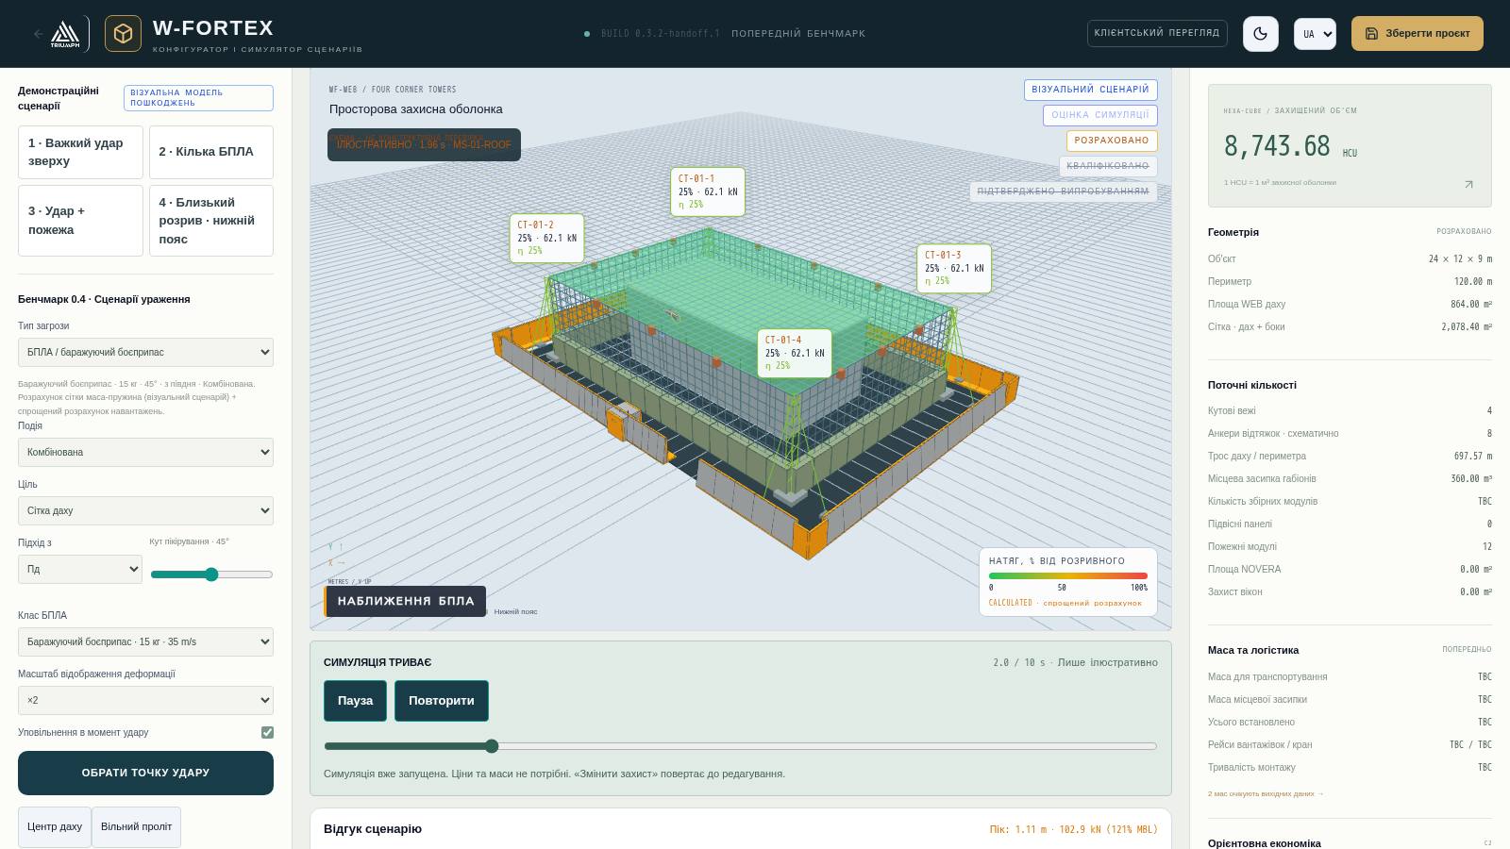Click the Повторити button
Image resolution: width=1510 pixels, height=849 pixels.
441,701
